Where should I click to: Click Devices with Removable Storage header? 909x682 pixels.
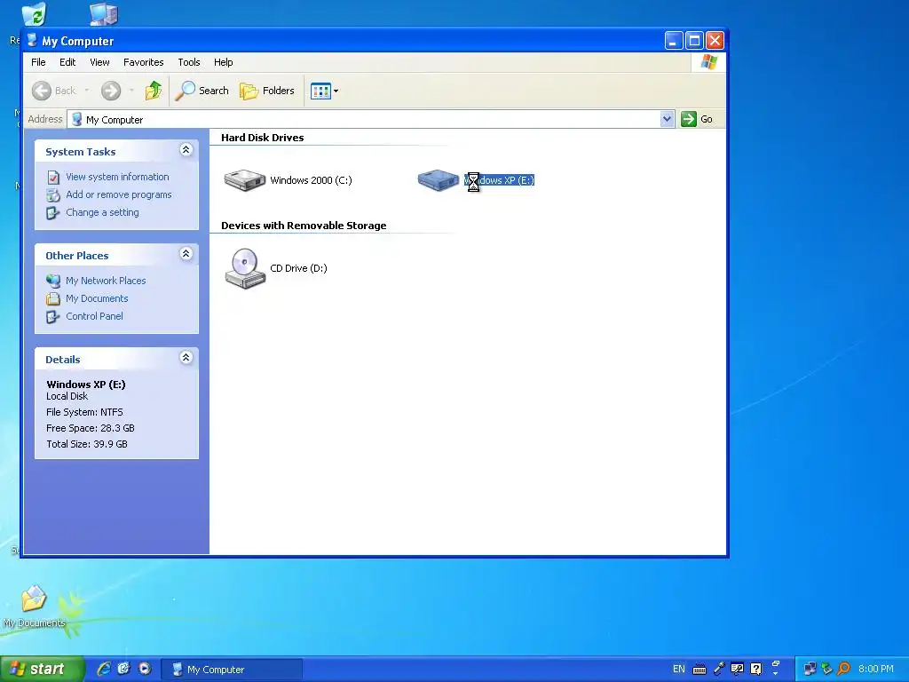pyautogui.click(x=304, y=226)
